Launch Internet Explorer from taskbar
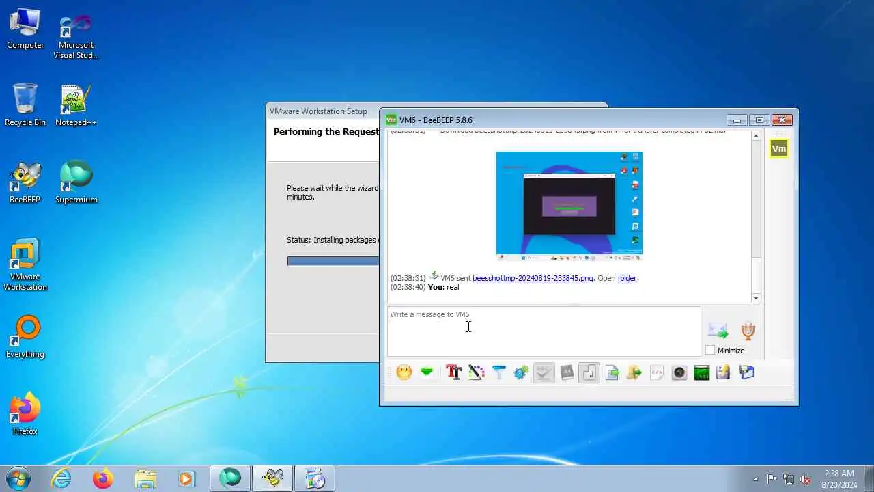Screen dimensions: 874x492 (x=61, y=479)
